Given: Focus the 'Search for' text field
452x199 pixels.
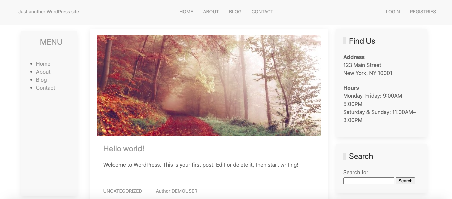Looking at the screenshot, I should (369, 181).
